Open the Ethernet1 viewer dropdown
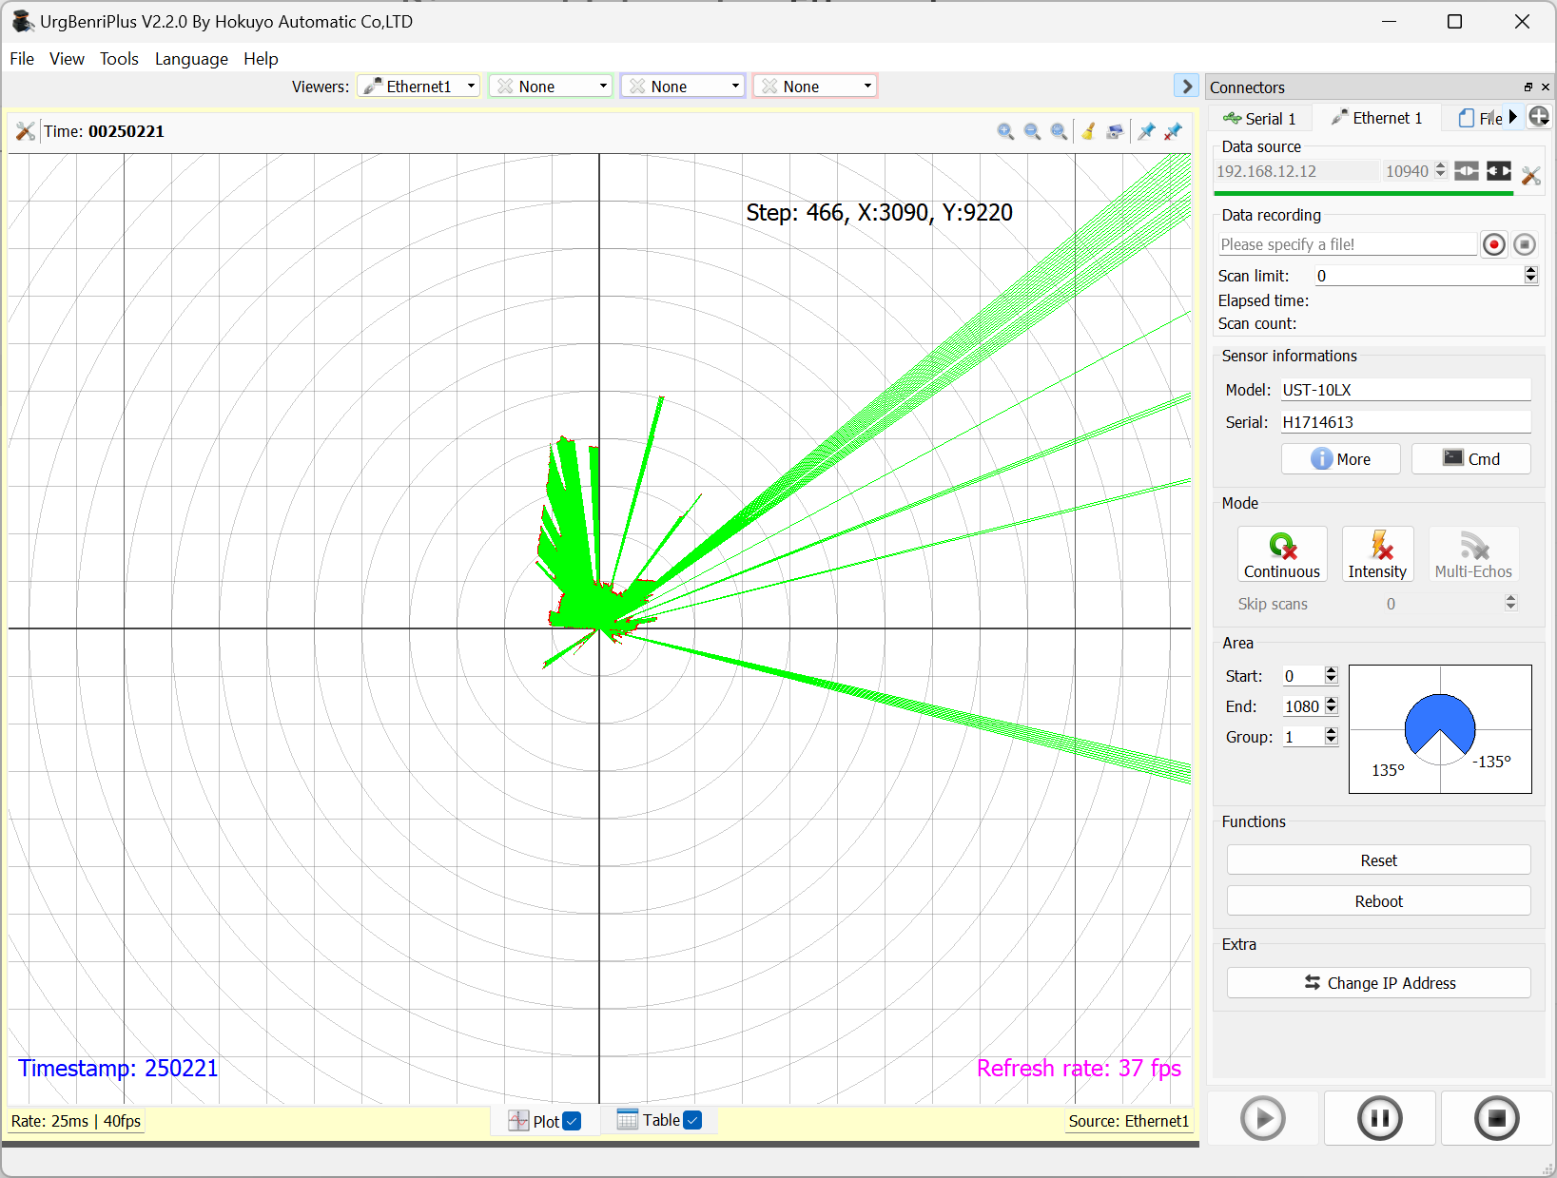This screenshot has height=1178, width=1557. (418, 87)
